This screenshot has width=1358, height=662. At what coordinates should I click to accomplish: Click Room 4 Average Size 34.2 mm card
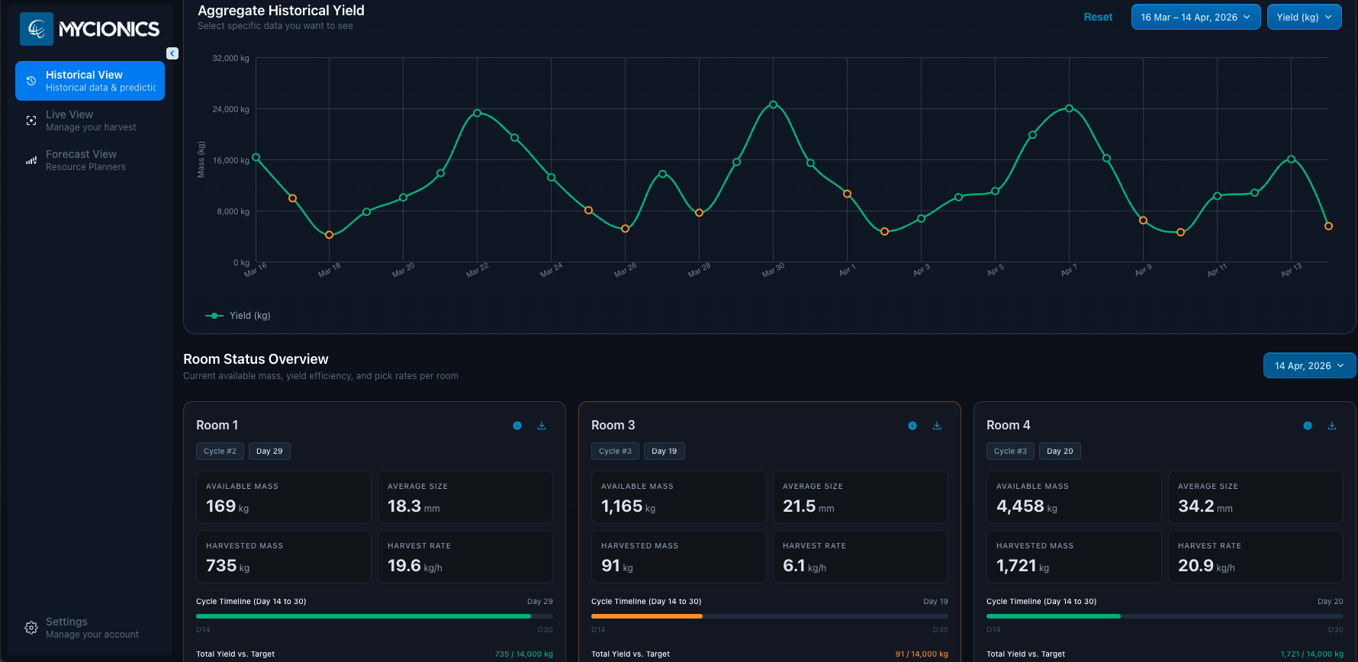coord(1256,497)
